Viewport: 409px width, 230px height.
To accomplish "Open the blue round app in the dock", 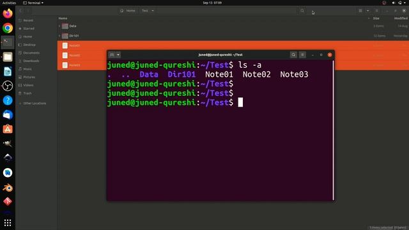I will coord(8,172).
